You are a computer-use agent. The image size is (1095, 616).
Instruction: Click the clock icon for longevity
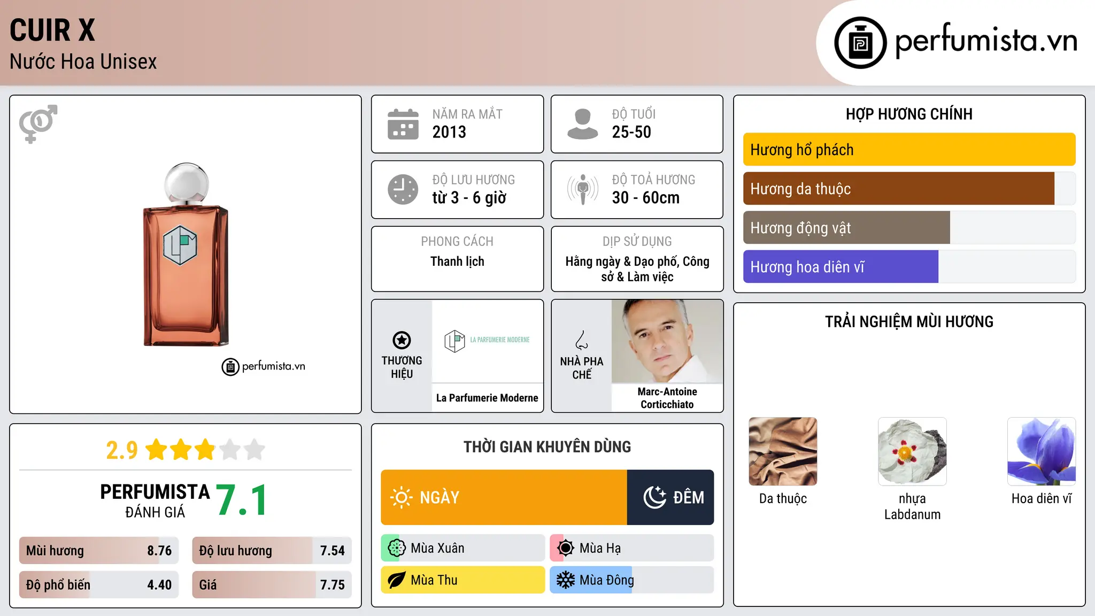tap(403, 189)
